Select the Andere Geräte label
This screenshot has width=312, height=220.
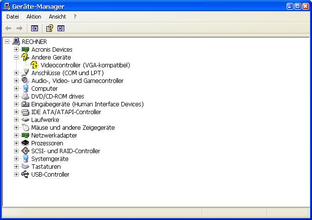[51, 58]
